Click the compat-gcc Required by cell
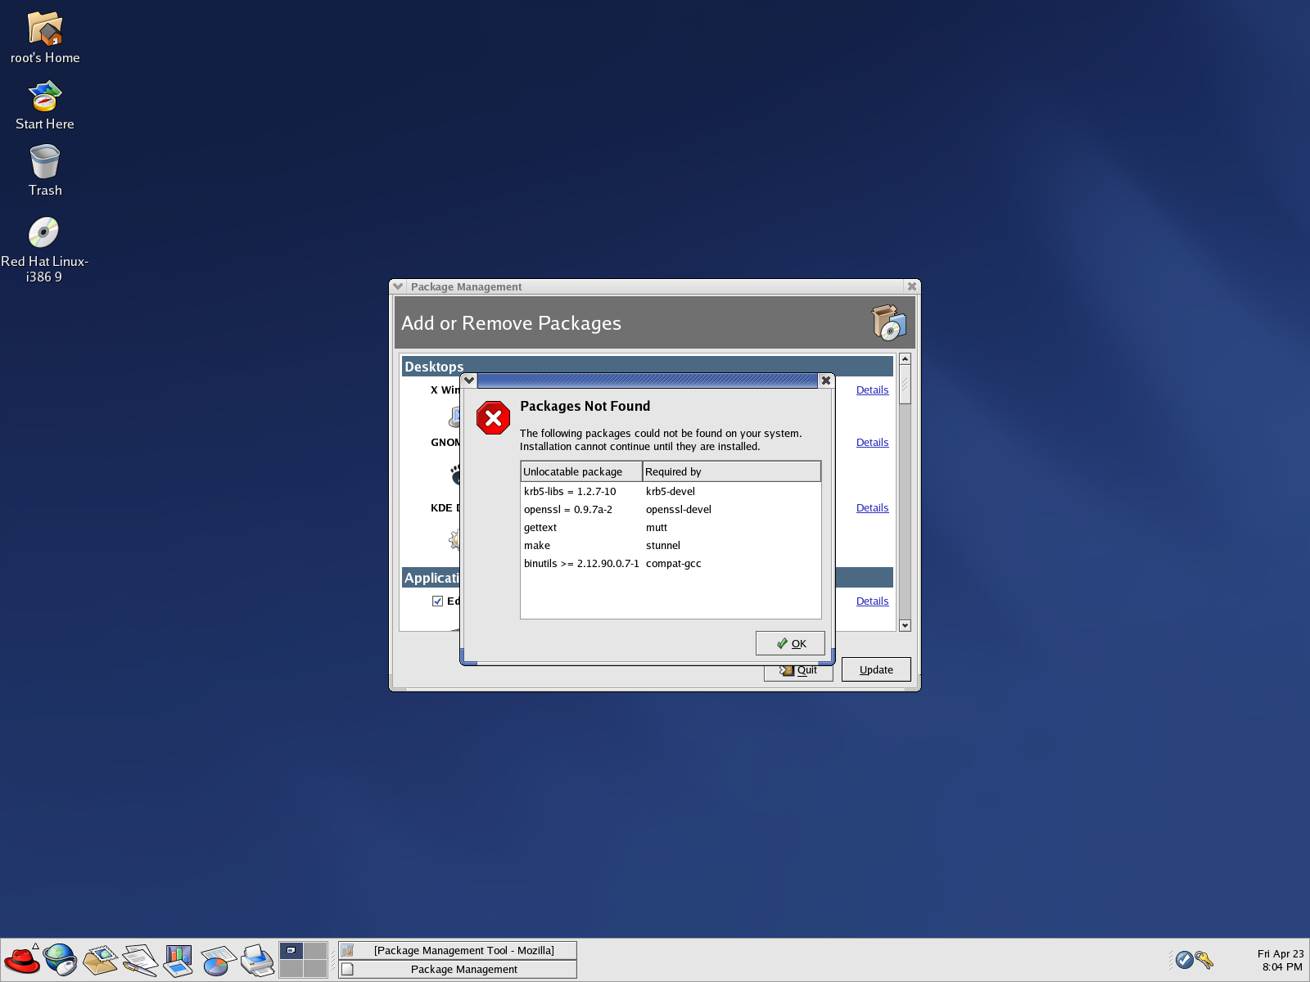The height and width of the screenshot is (982, 1310). [674, 564]
